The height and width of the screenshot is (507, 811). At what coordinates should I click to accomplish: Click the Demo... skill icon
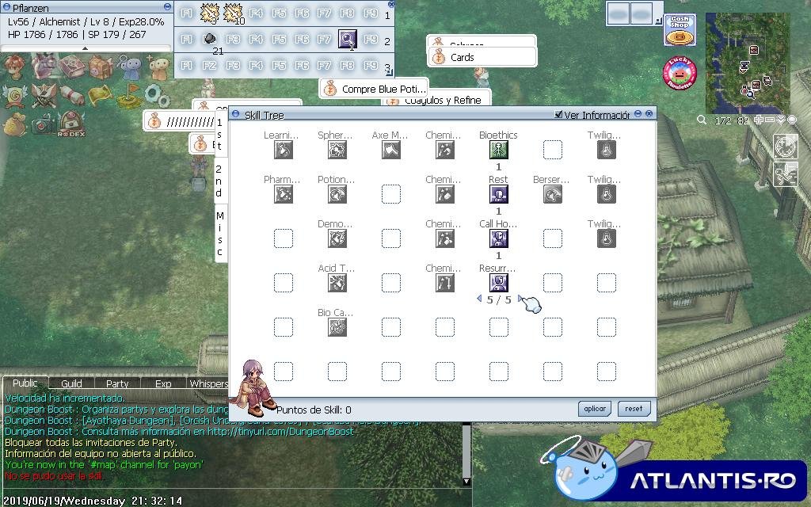pos(337,238)
